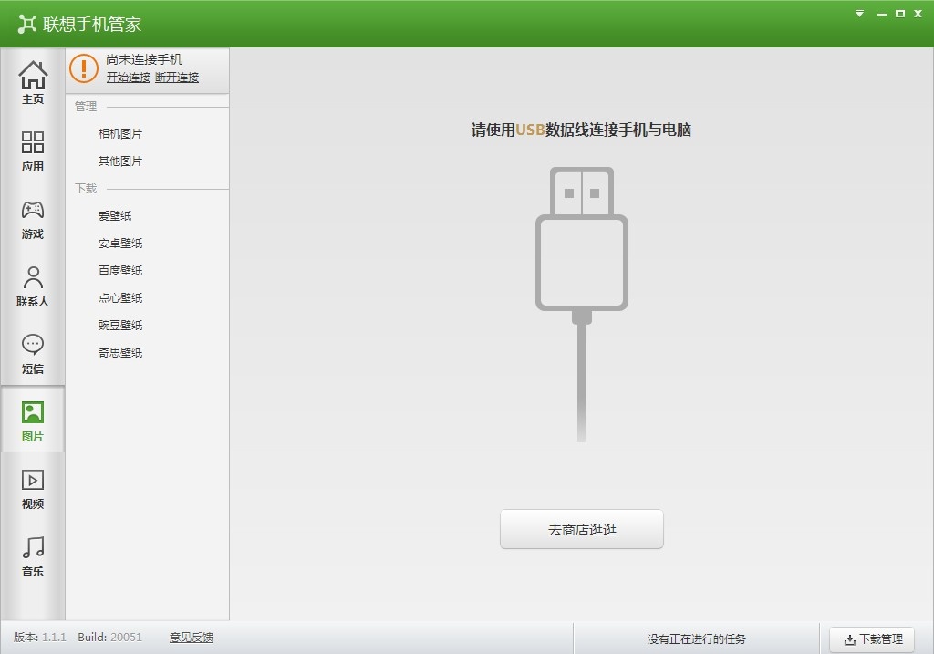Maximize the 联想手机管家 window
934x654 pixels.
pos(900,13)
